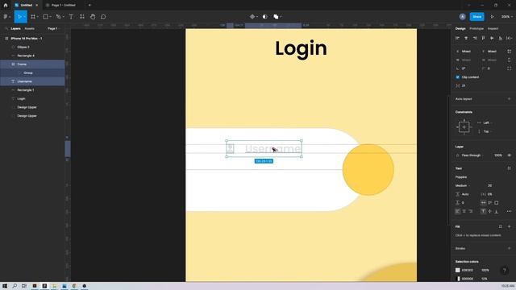The height and width of the screenshot is (290, 516).
Task: Click the Boolean groups icon
Action: coord(276,17)
